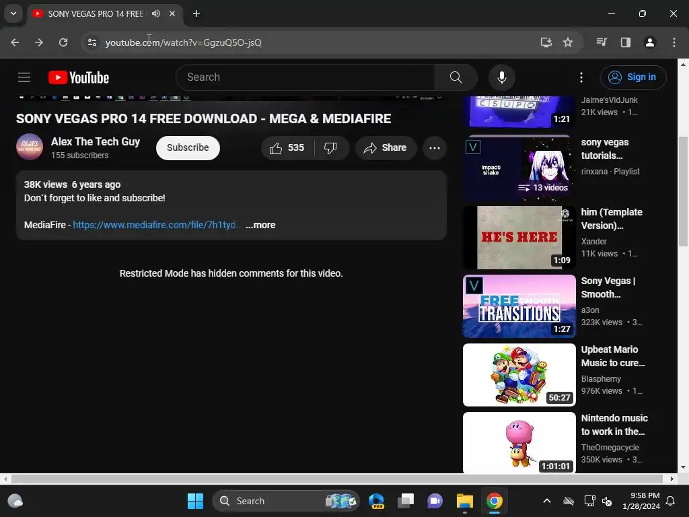Click 'him (Template Version)...' title
Viewport: 689px width, 517px height.
612,219
